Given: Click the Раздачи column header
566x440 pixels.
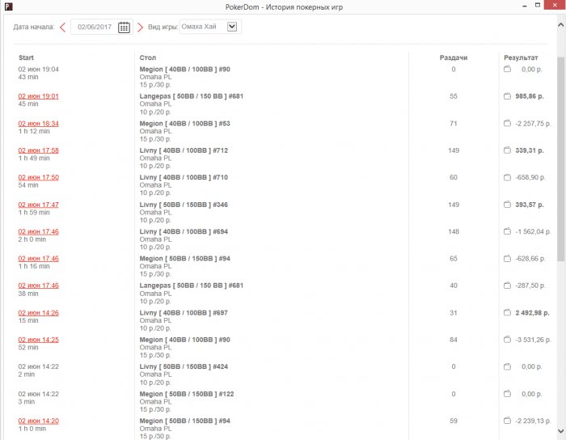Looking at the screenshot, I should 454,57.
